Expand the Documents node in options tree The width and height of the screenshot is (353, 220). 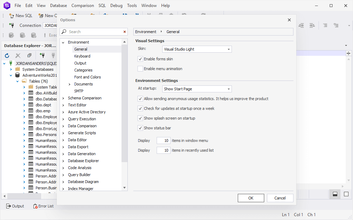tap(70, 84)
